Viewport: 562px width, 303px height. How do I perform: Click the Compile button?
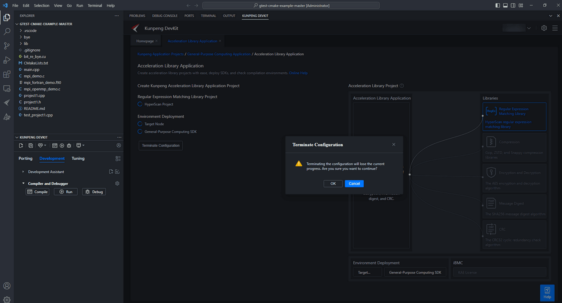tap(37, 192)
